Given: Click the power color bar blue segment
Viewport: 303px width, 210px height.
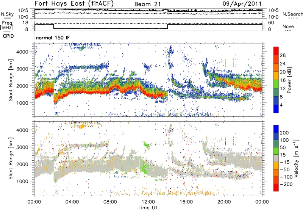Looking at the screenshot, I should coord(276,109).
